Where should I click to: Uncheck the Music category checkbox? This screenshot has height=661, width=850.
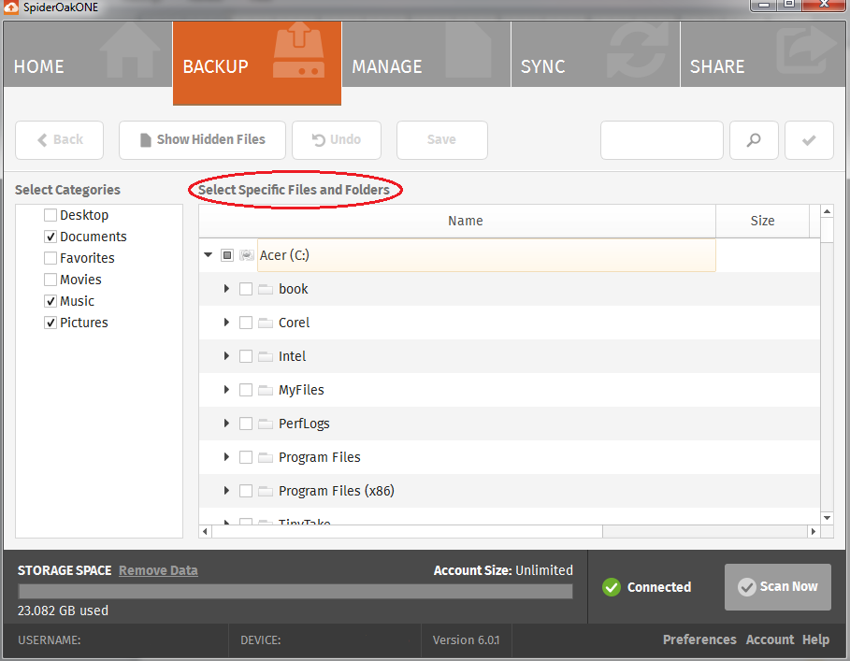pos(50,301)
